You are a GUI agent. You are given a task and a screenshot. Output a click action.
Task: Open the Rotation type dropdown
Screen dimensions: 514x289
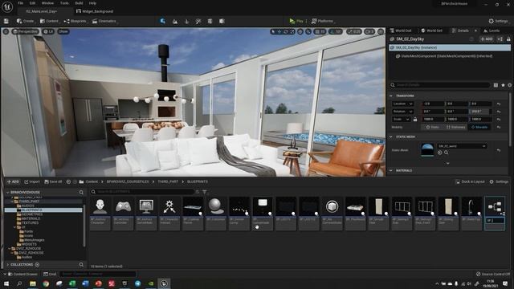click(x=403, y=112)
